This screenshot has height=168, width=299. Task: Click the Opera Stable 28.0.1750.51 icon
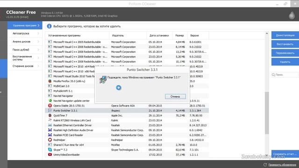[x=50, y=105]
